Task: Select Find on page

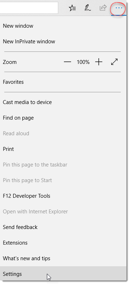Action: (x=63, y=118)
